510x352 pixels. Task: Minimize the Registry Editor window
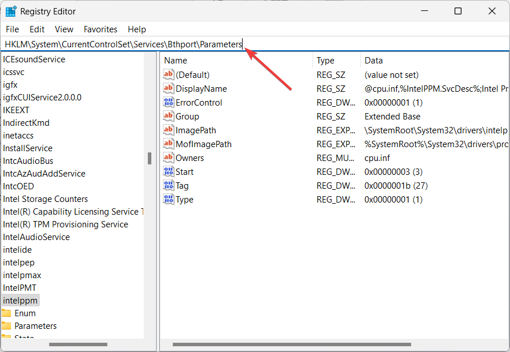424,11
